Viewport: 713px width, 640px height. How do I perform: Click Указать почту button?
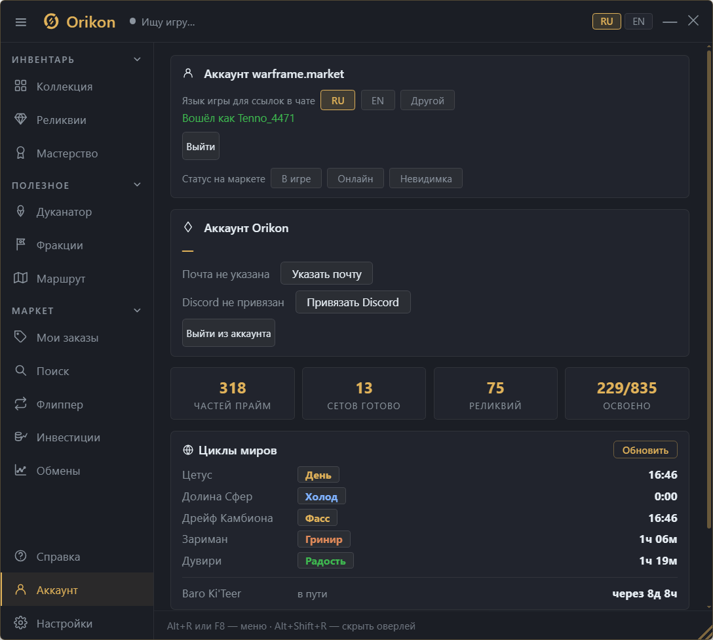(x=326, y=273)
